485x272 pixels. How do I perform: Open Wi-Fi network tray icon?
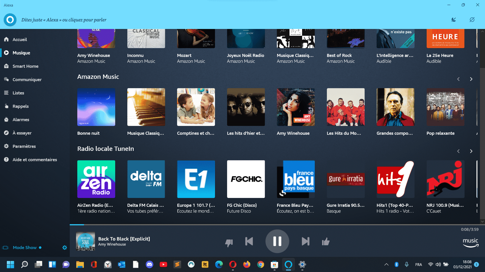point(431,264)
